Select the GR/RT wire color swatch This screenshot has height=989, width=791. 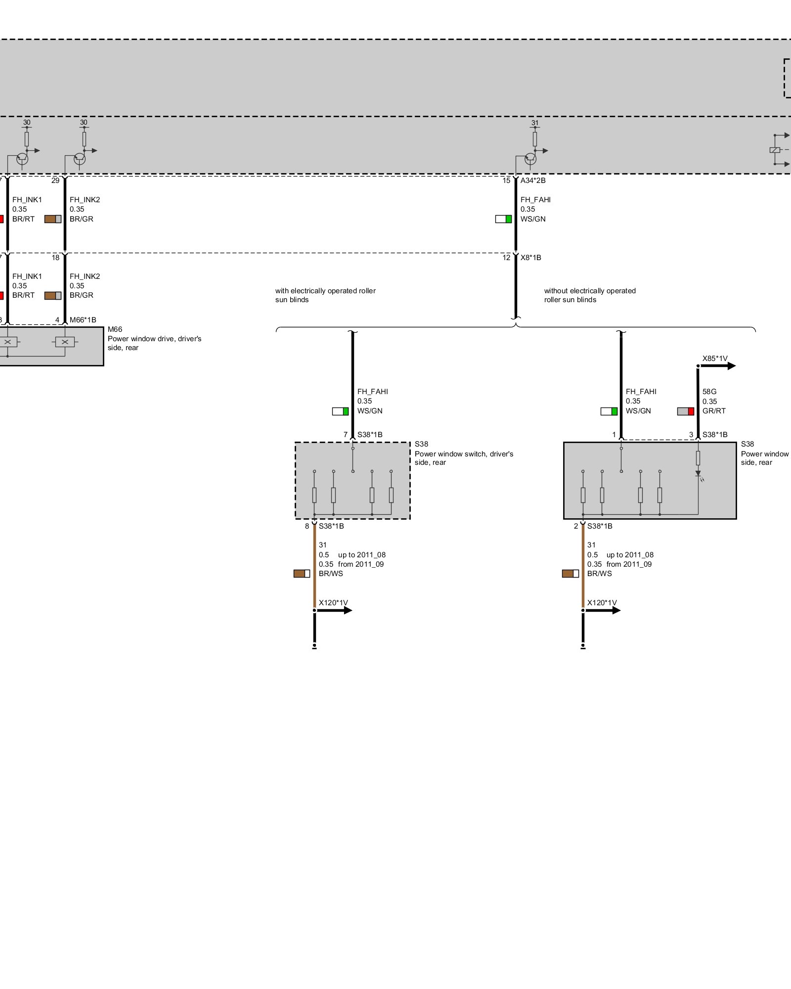tap(685, 411)
